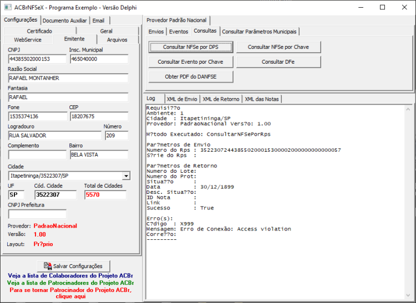Click the Fone input field
This screenshot has width=416, height=303.
[38, 116]
